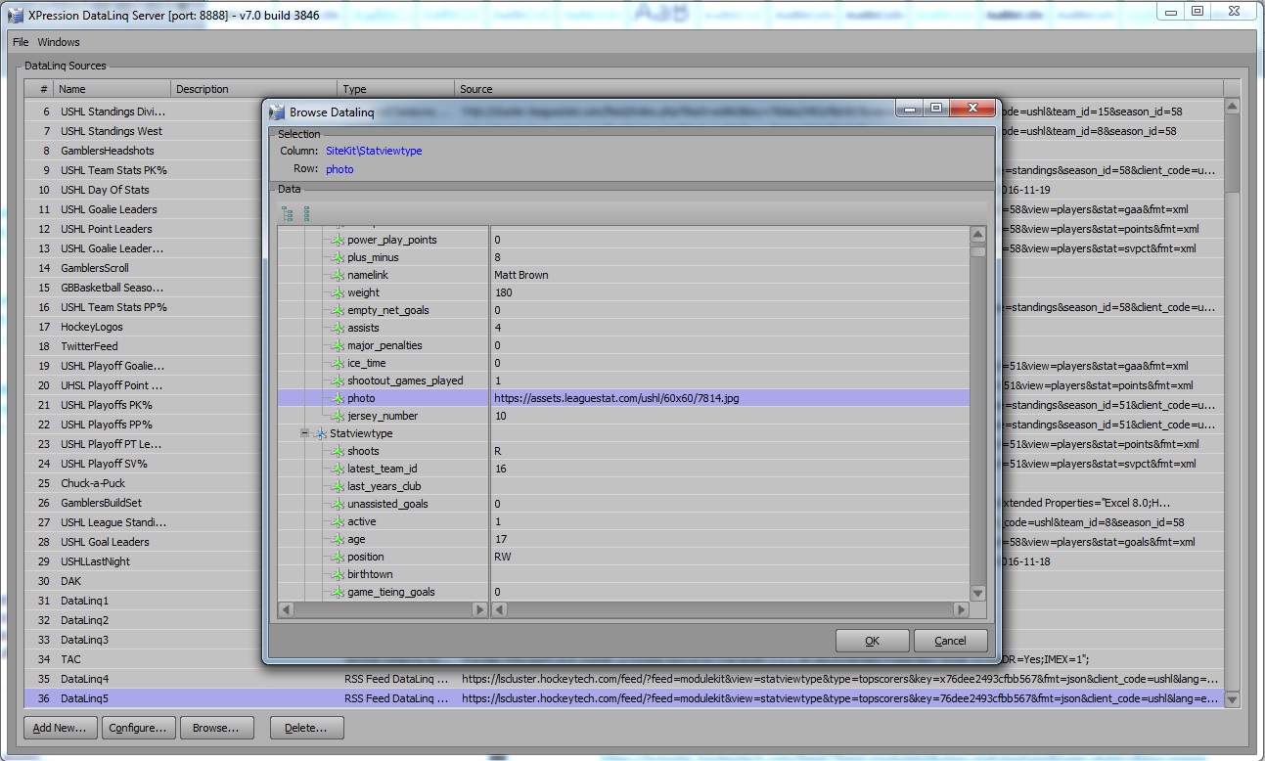Viewport: 1265px width, 761px height.
Task: Click the green field icon beside game_tieing_goals
Action: pos(339,592)
